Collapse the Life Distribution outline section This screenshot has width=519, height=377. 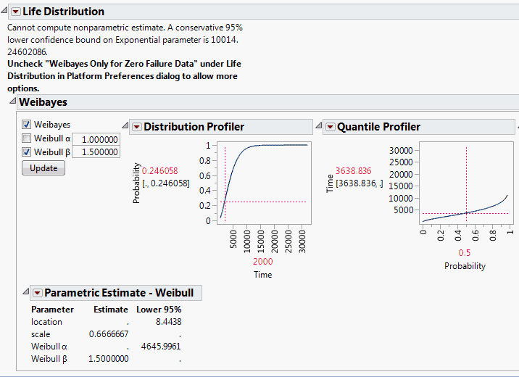[x=4, y=12]
